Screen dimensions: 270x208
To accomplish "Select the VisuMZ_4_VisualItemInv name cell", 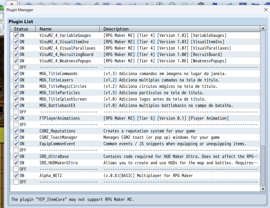I will 64,42.
